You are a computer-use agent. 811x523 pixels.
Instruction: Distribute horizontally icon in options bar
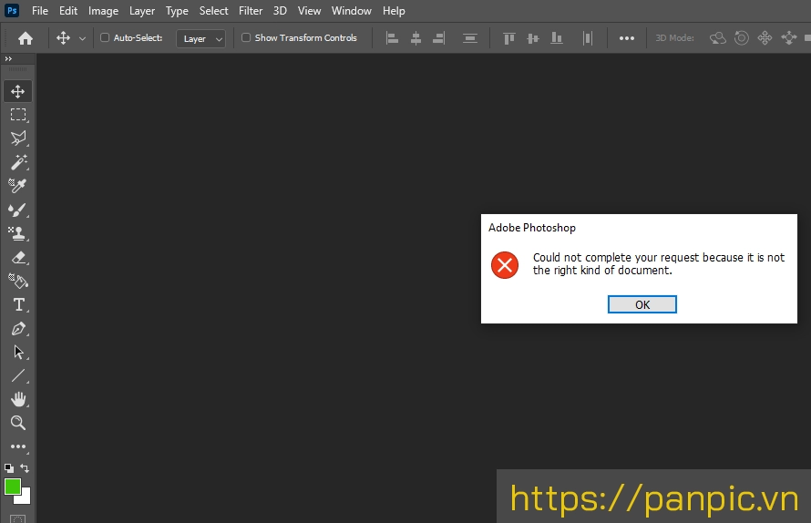tap(588, 38)
